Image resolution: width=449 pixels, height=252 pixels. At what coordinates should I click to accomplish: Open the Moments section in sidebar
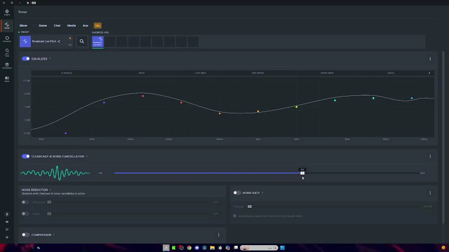coord(7,39)
